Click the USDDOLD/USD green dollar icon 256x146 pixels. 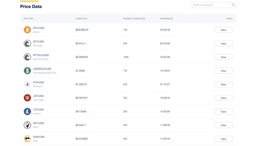point(27,71)
